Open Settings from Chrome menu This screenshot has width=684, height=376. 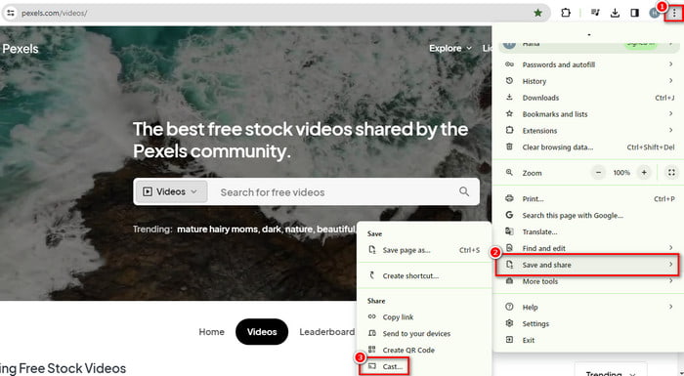pos(588,323)
